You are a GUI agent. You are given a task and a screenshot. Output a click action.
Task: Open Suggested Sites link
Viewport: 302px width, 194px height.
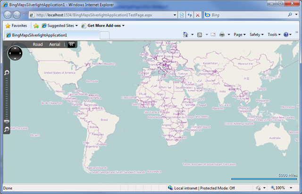(x=59, y=25)
